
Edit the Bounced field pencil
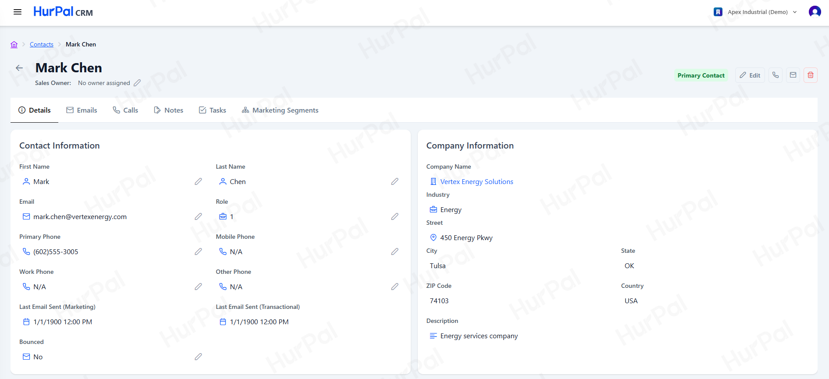tap(198, 357)
